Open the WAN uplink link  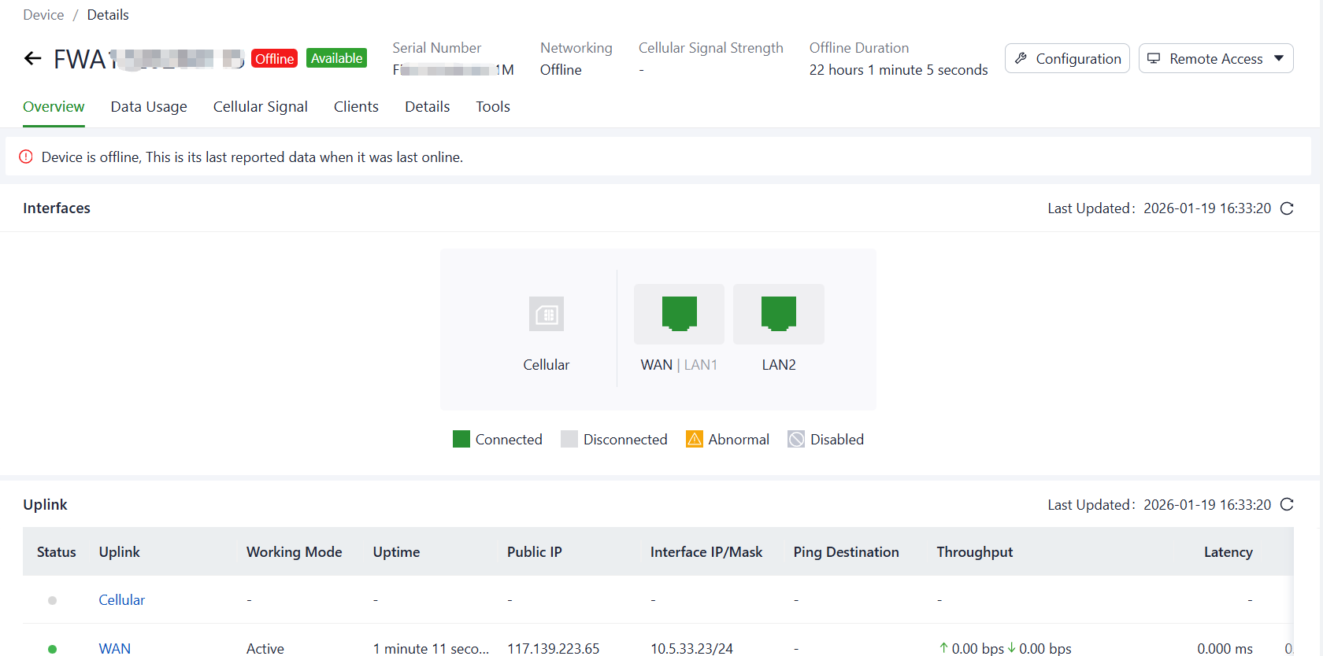pyautogui.click(x=114, y=648)
